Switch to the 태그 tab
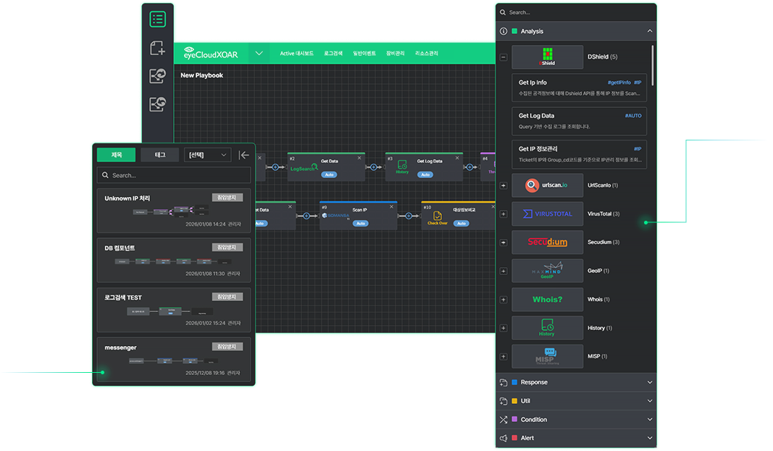The width and height of the screenshot is (773, 451). pos(160,154)
